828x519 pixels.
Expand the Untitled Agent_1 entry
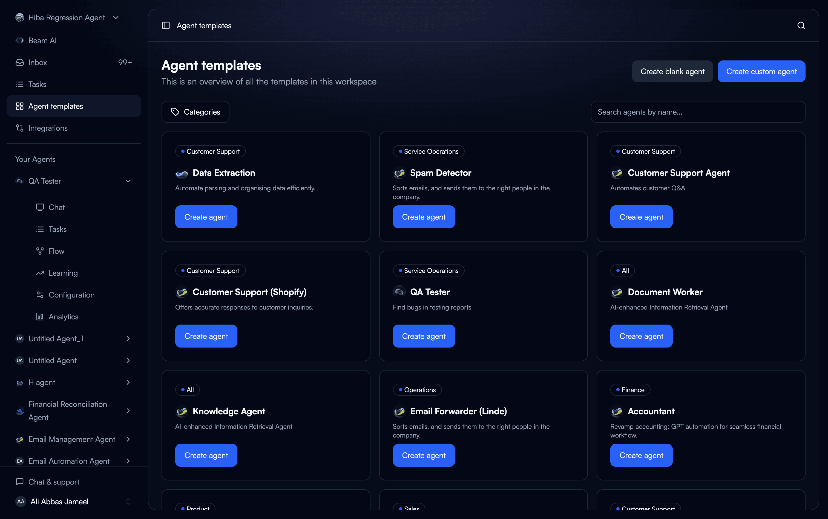[128, 339]
